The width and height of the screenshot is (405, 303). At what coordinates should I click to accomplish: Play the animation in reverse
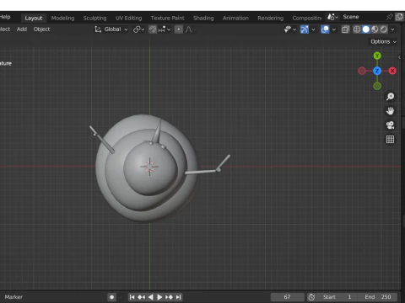tap(151, 297)
